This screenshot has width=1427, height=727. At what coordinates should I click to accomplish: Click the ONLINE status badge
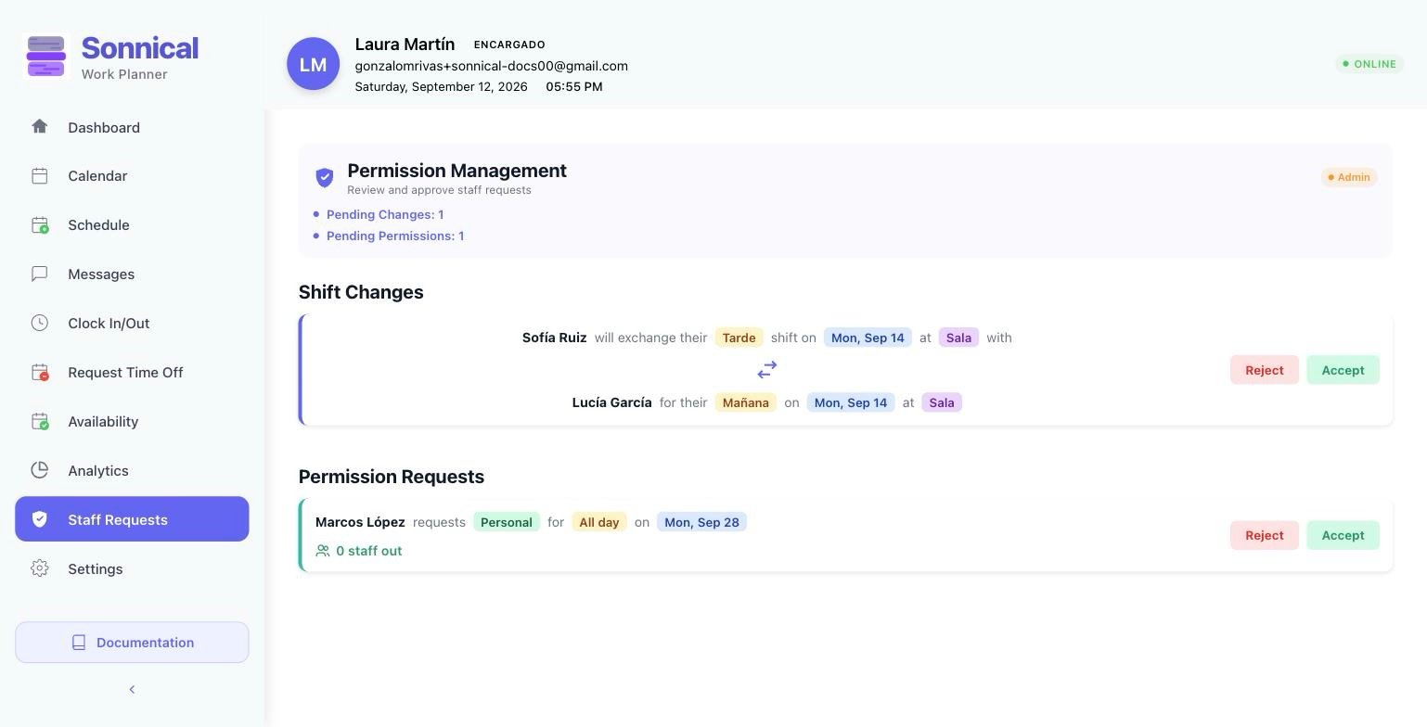[1369, 64]
